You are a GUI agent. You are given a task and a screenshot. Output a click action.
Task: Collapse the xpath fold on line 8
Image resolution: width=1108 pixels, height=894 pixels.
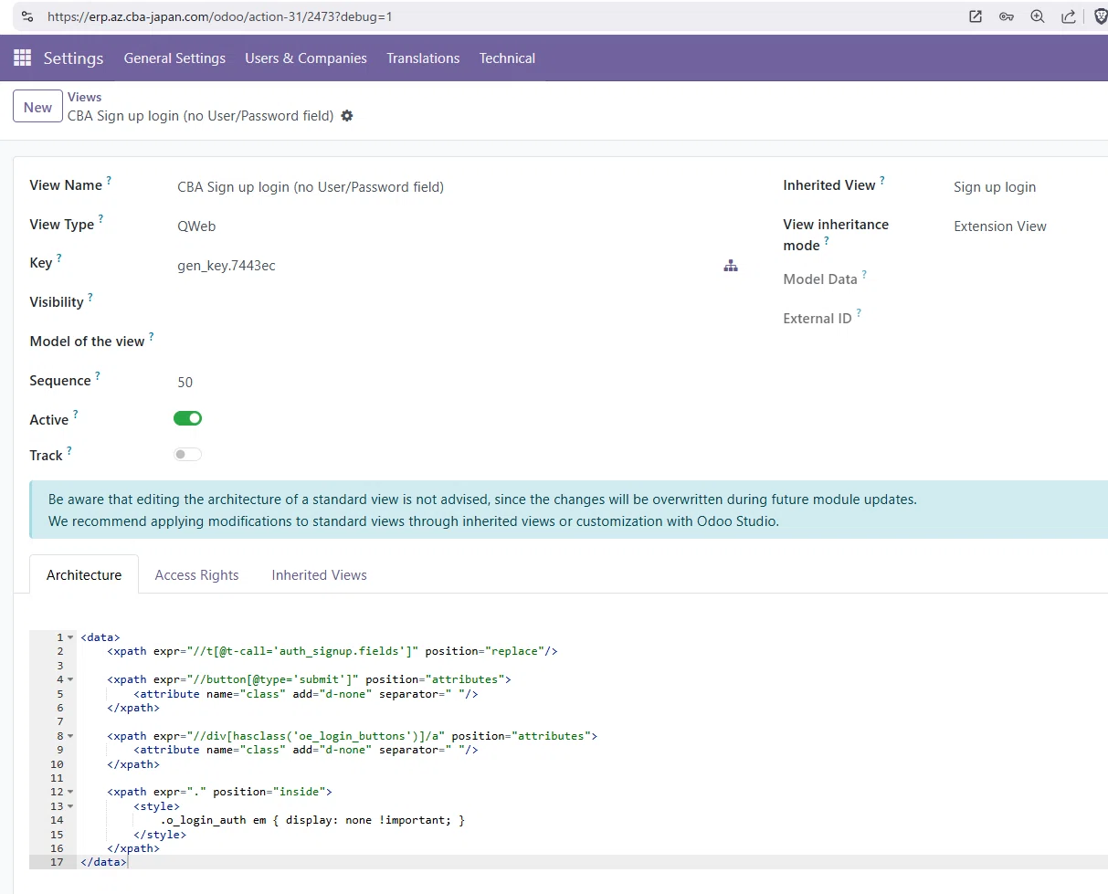pos(70,736)
